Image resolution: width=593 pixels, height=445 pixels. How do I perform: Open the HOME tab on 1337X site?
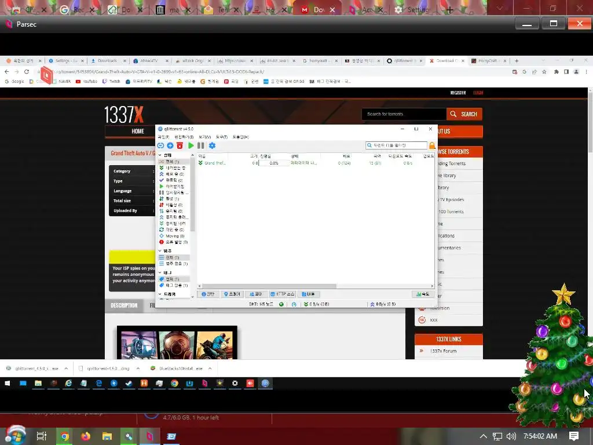(x=138, y=132)
